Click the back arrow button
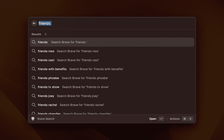This screenshot has height=140, width=224. pyautogui.click(x=34, y=23)
